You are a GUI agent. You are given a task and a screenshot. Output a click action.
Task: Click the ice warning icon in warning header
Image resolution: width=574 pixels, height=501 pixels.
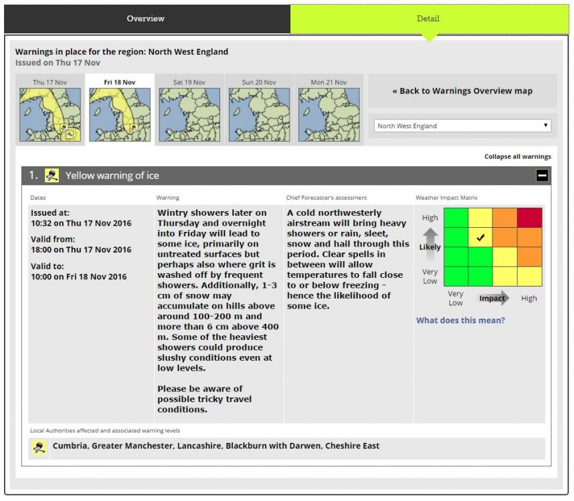point(52,176)
